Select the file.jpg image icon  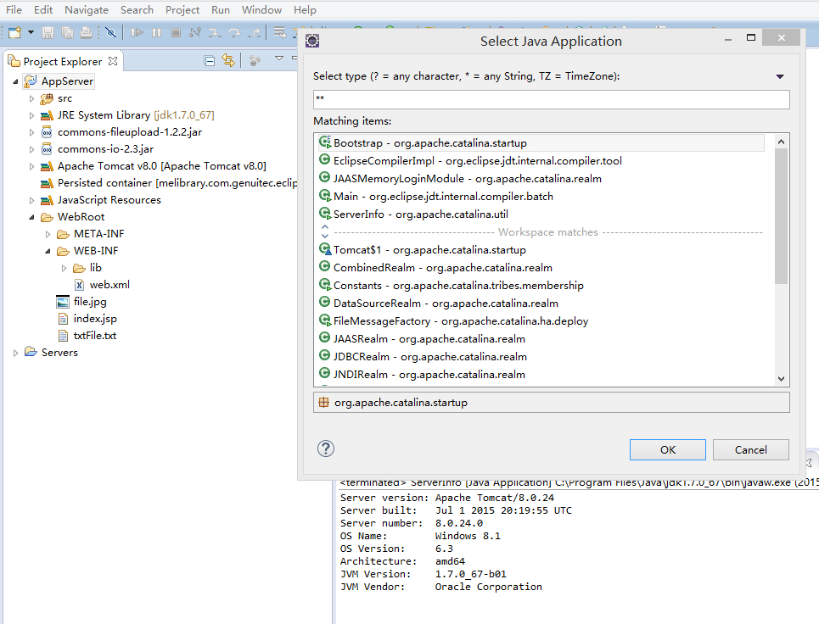tap(63, 302)
